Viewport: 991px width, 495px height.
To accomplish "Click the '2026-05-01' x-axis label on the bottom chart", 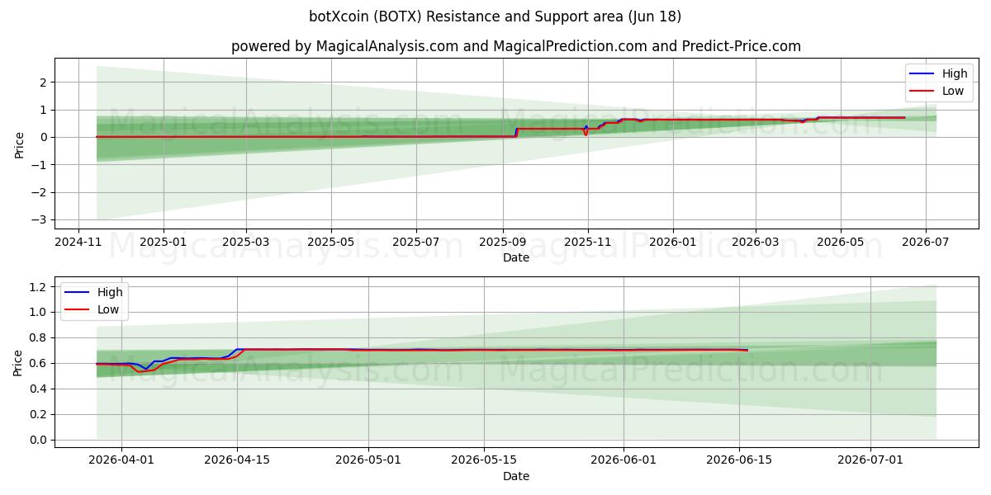I will click(368, 461).
